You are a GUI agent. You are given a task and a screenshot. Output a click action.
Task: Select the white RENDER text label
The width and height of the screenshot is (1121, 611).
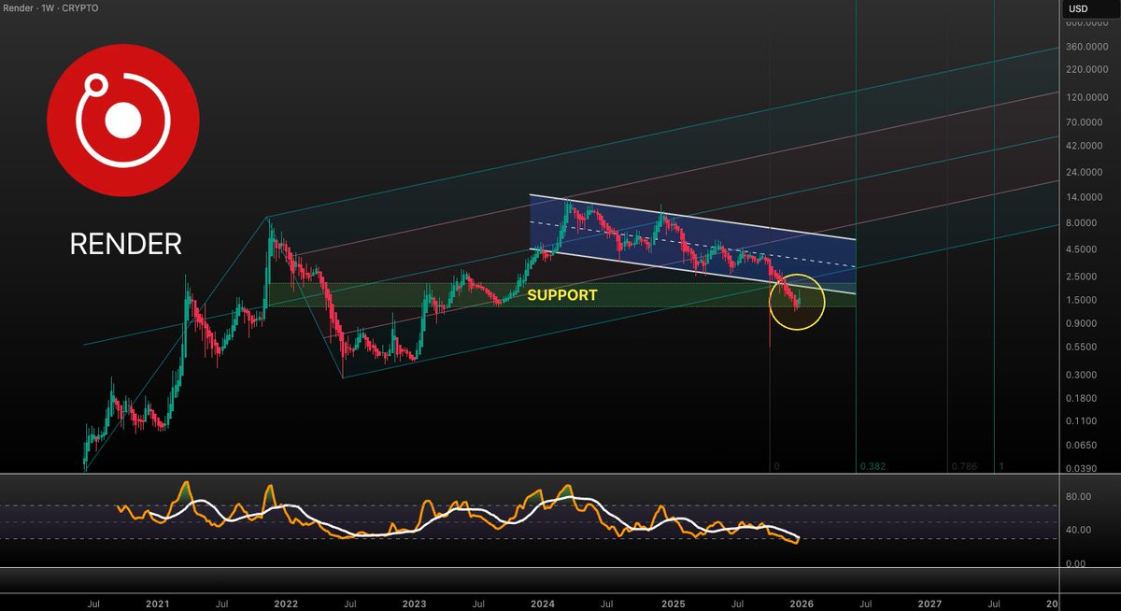[126, 244]
